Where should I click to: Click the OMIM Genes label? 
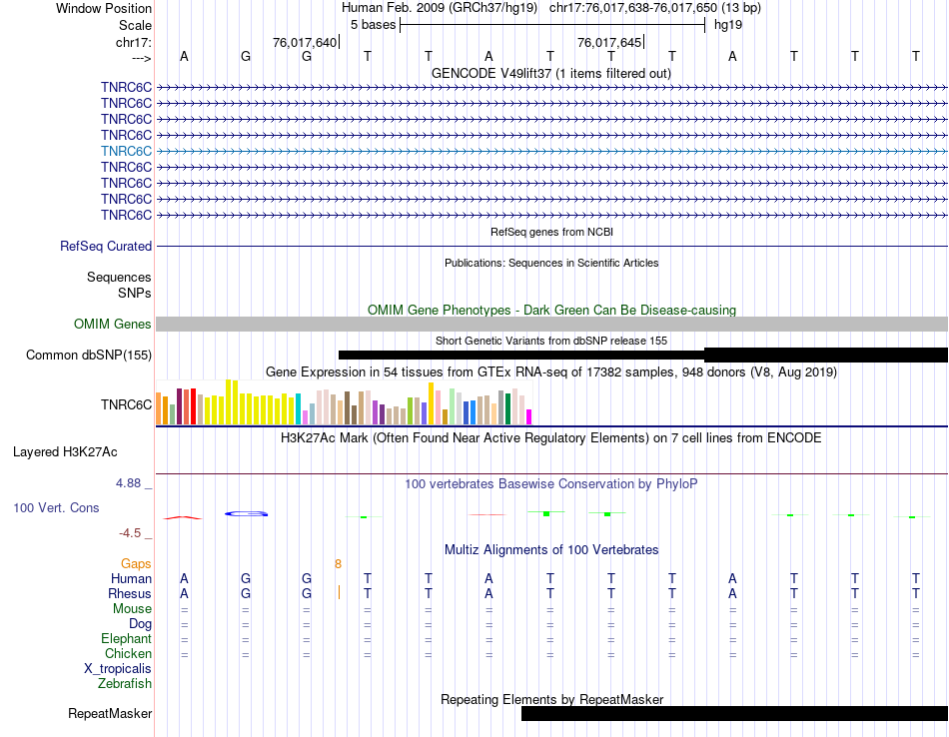[x=112, y=324]
